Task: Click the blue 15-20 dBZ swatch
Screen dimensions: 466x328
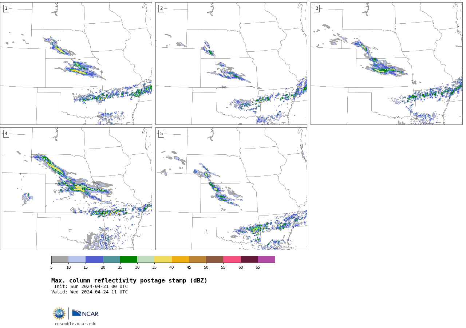Action: point(94,259)
